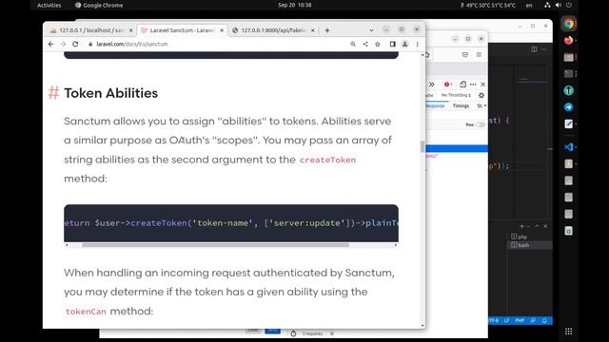609x342 pixels.
Task: Open the clock menu Sep 20 10:38
Action: tap(295, 5)
